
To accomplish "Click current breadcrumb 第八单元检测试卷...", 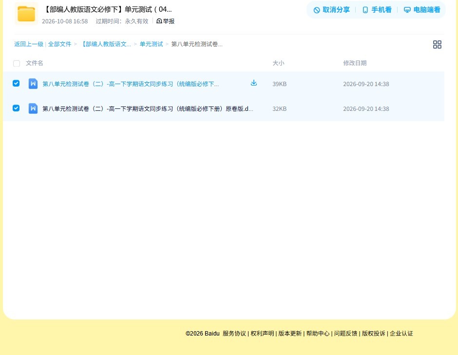I will pos(196,44).
